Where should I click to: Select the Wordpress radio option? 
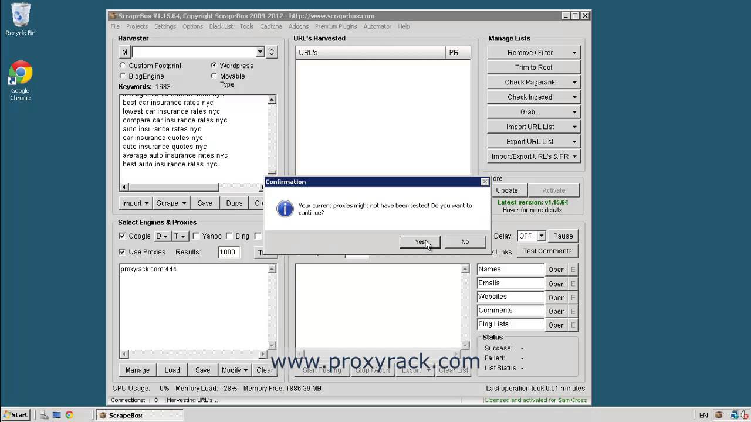pos(214,66)
